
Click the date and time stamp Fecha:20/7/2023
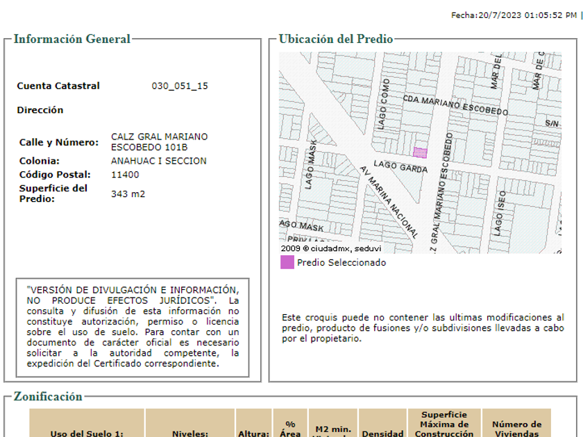tap(514, 15)
